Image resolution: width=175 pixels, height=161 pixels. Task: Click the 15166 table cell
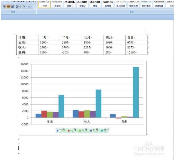tap(136, 52)
